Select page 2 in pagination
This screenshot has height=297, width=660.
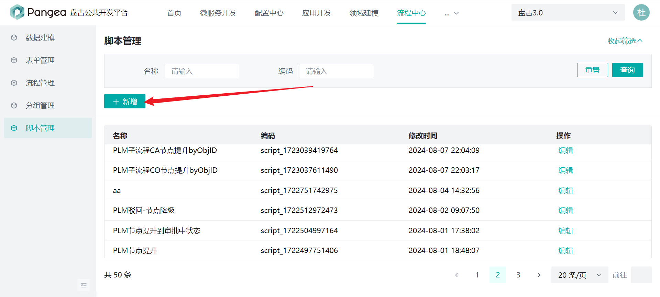tap(498, 275)
